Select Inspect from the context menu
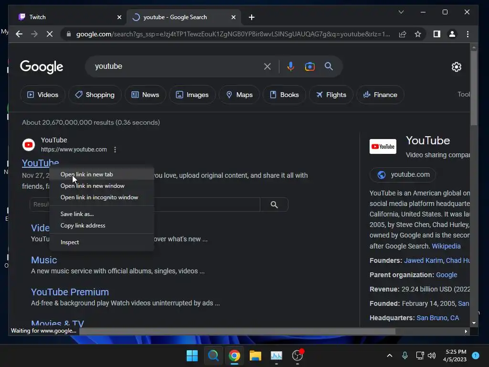The height and width of the screenshot is (367, 489). [x=102, y=242]
